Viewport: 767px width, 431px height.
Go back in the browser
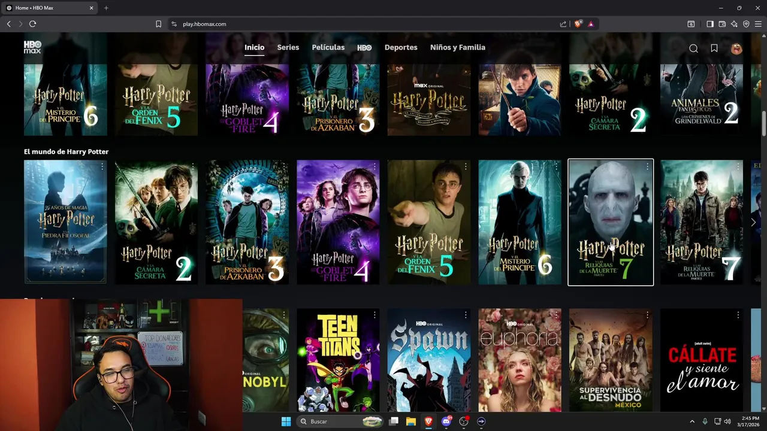[8, 24]
